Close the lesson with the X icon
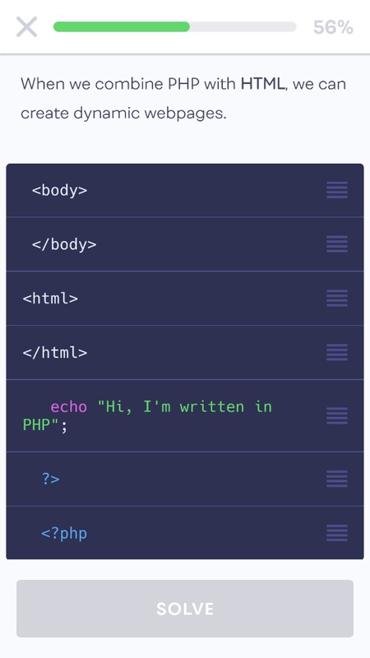The height and width of the screenshot is (658, 370). (27, 27)
